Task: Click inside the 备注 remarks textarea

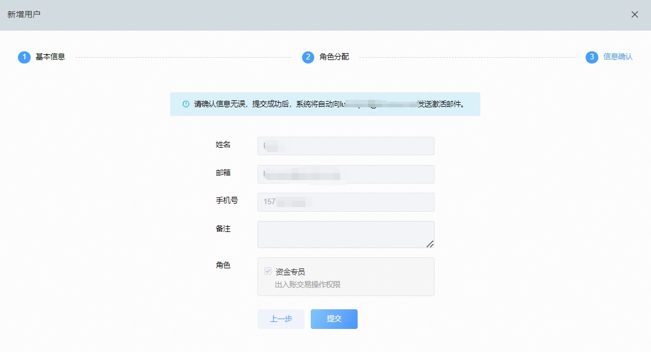Action: point(345,234)
